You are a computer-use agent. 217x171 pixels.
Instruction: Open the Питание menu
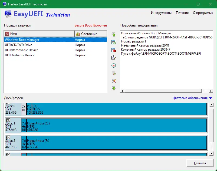pyautogui.click(x=182, y=13)
